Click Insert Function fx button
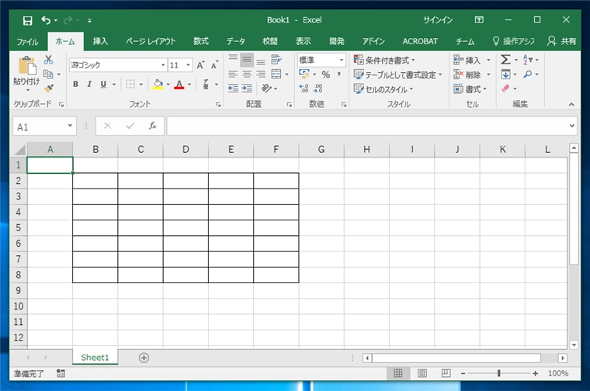 (152, 126)
